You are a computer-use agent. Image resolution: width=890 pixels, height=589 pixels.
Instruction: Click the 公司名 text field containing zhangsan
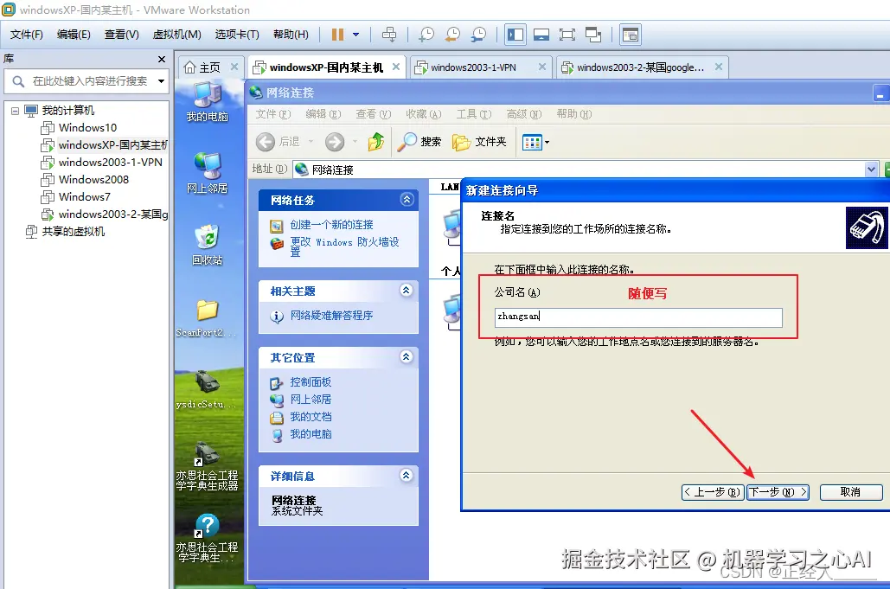638,317
